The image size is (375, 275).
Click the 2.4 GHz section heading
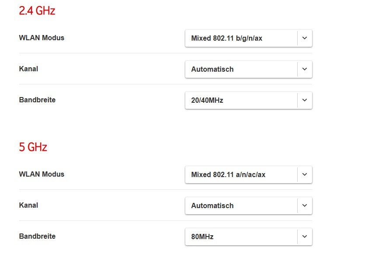tap(37, 11)
